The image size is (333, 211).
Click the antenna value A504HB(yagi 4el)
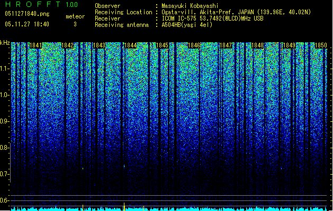coord(187,25)
